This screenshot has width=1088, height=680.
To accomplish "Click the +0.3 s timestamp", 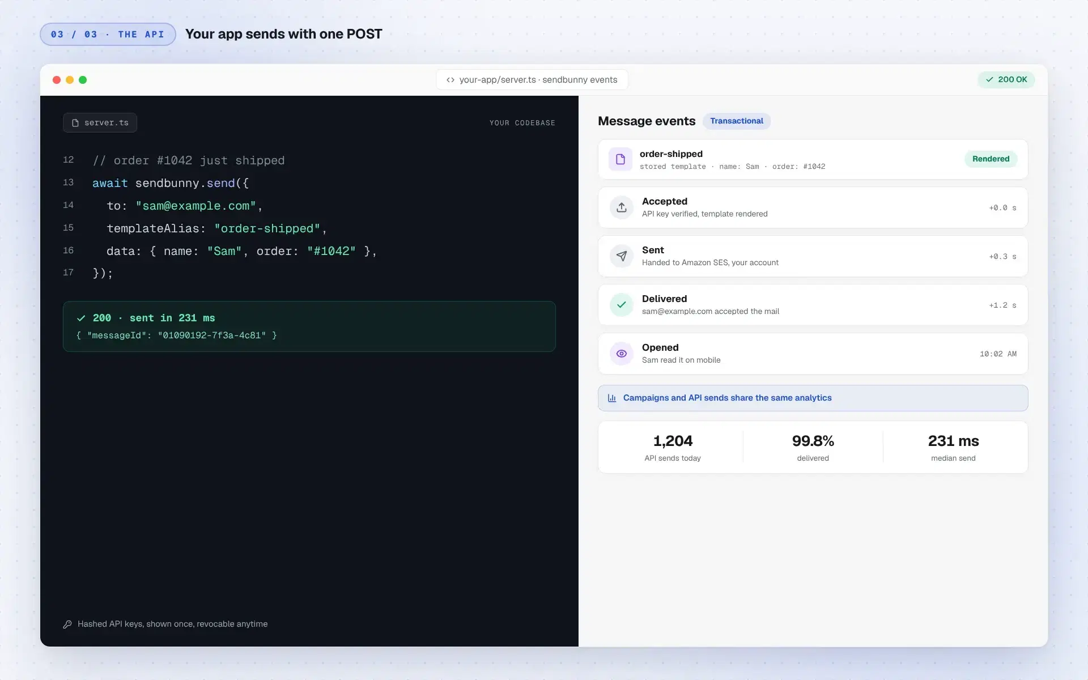I will tap(1002, 256).
